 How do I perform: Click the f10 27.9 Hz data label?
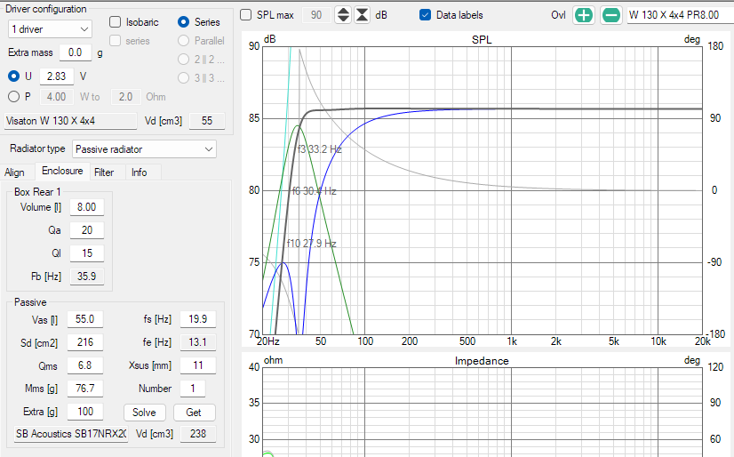coord(311,244)
